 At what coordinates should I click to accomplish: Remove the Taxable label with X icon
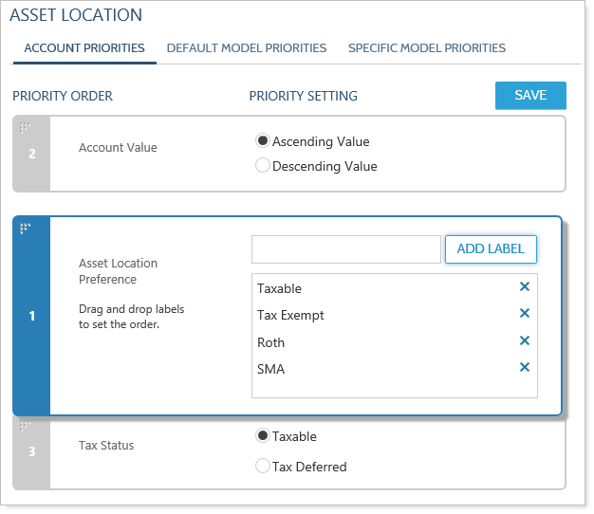click(x=524, y=287)
